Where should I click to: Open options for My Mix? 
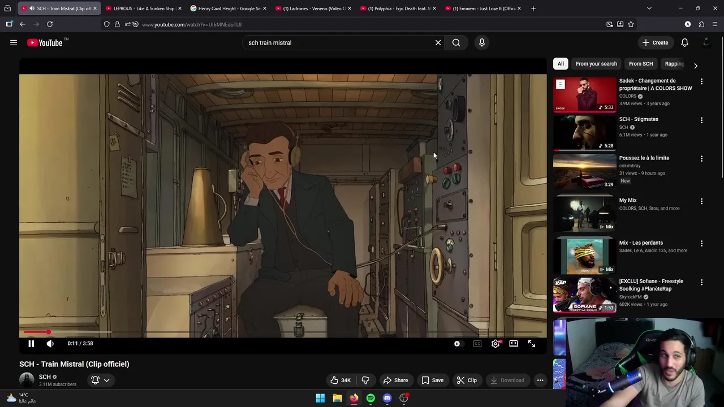tap(701, 201)
